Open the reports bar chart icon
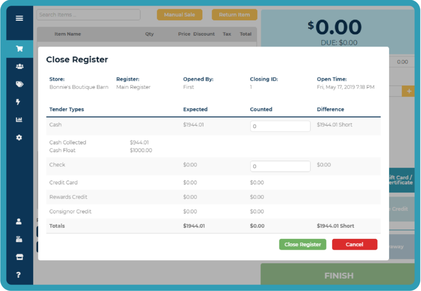Image resolution: width=421 pixels, height=291 pixels. pyautogui.click(x=19, y=120)
